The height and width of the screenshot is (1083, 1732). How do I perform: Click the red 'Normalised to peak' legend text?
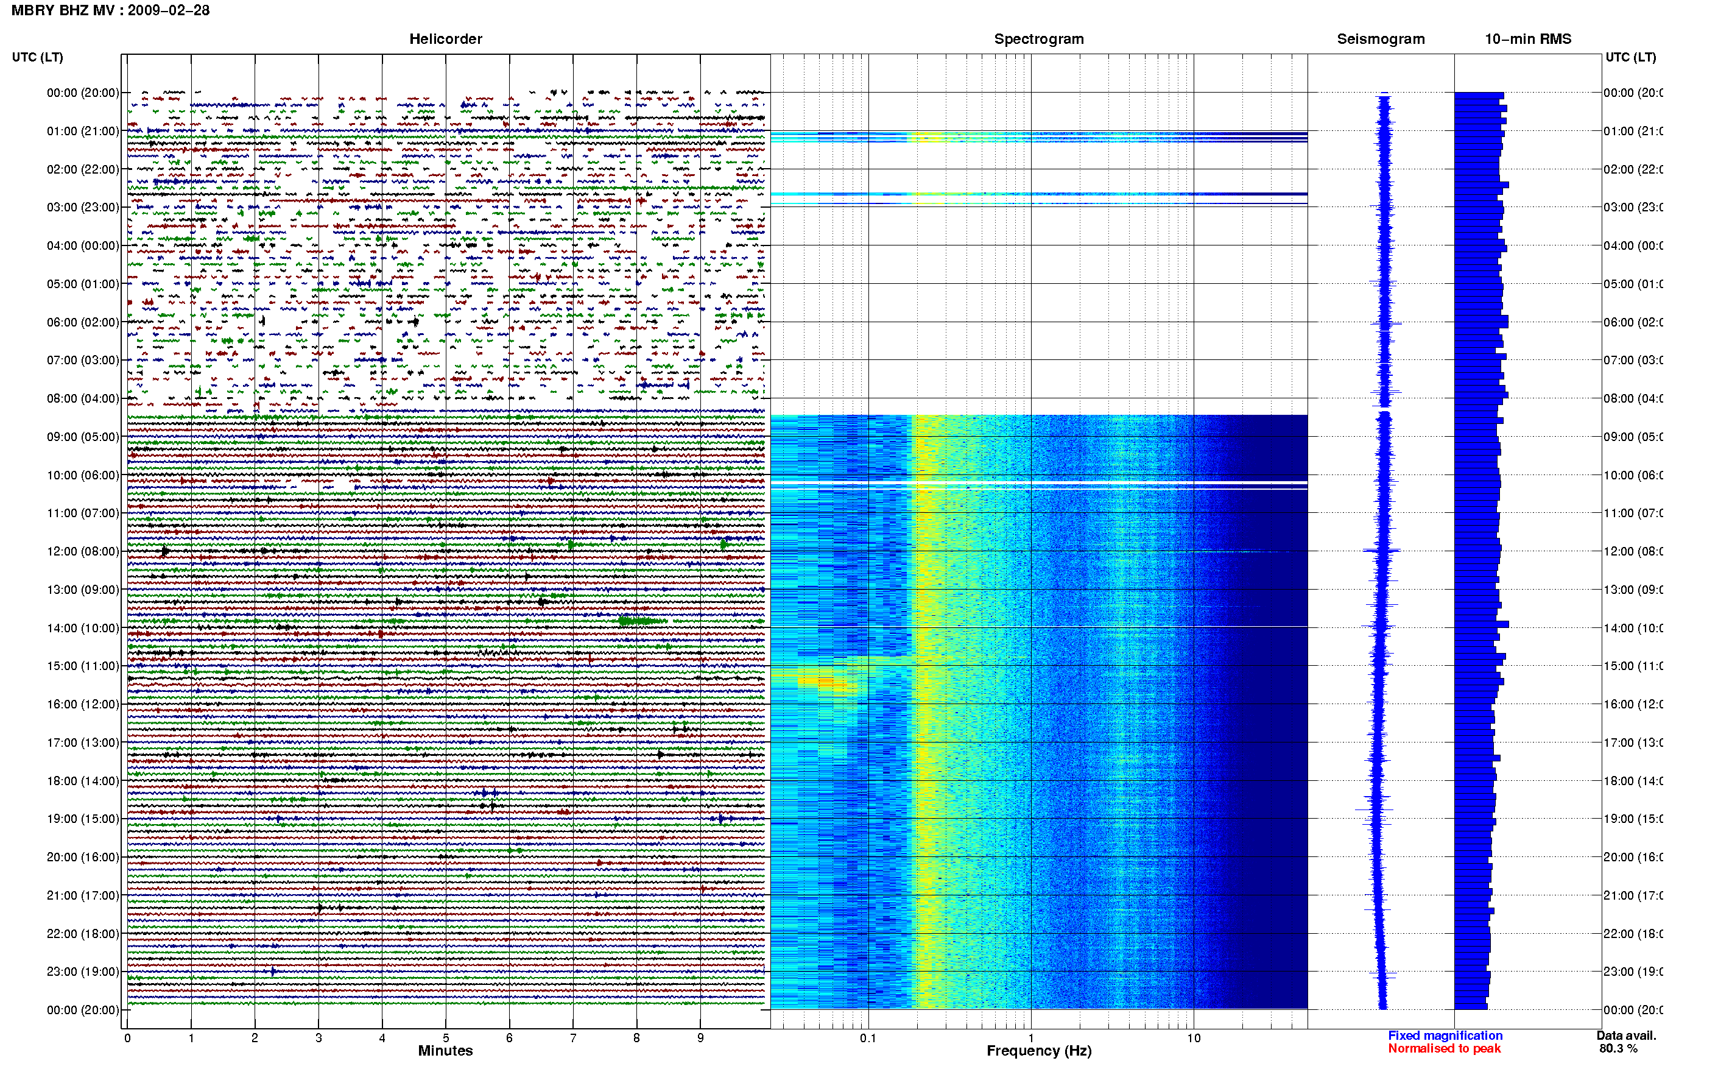pyautogui.click(x=1444, y=1049)
